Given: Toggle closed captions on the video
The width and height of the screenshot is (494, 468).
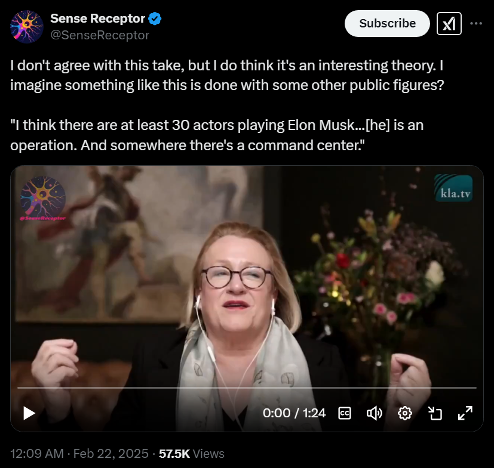Looking at the screenshot, I should 344,413.
